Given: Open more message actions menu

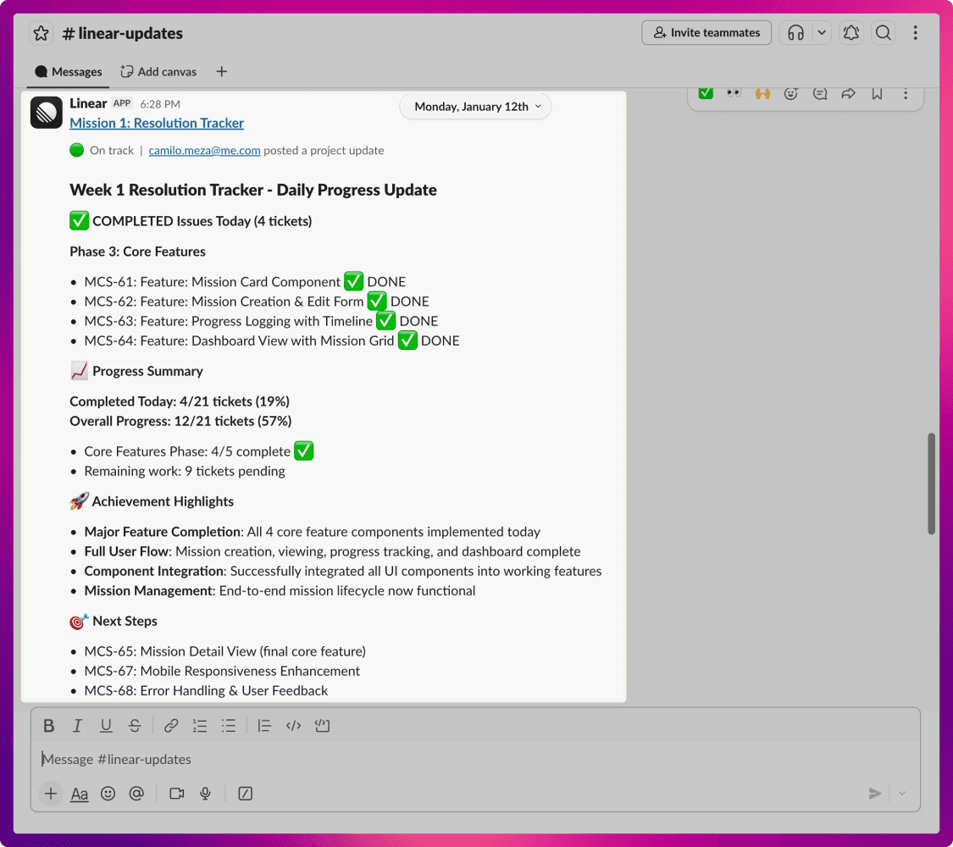Looking at the screenshot, I should pyautogui.click(x=906, y=93).
